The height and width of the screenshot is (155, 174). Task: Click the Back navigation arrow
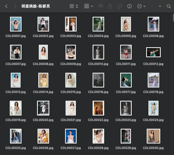pyautogui.click(x=6, y=6)
